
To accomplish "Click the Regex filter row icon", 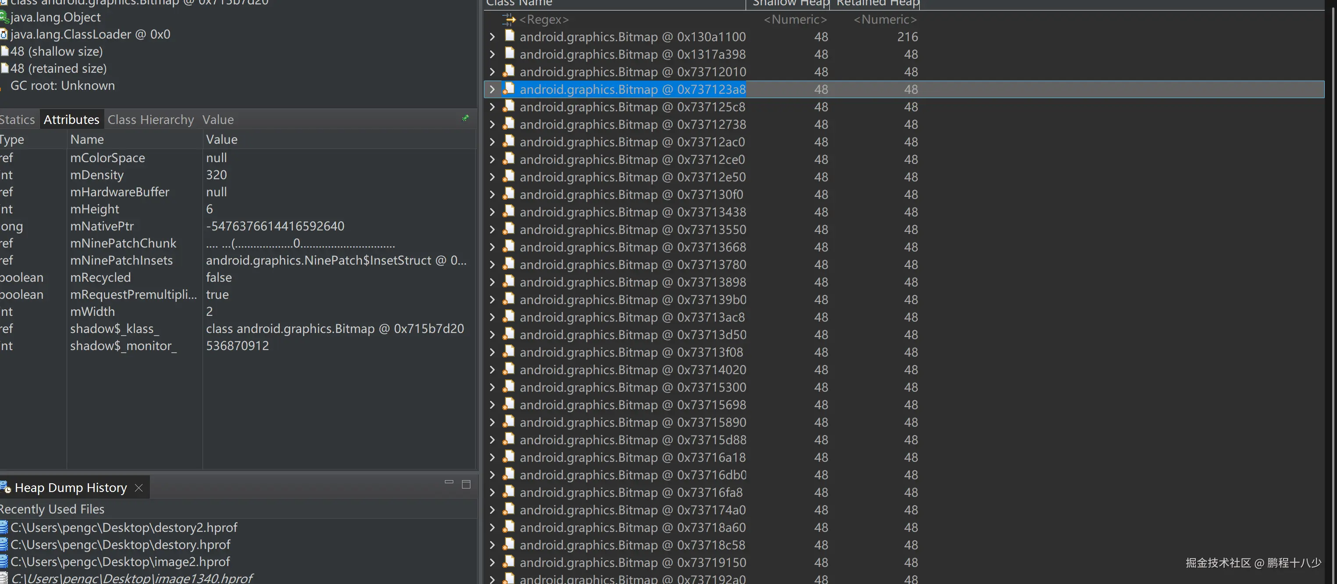I will click(508, 20).
